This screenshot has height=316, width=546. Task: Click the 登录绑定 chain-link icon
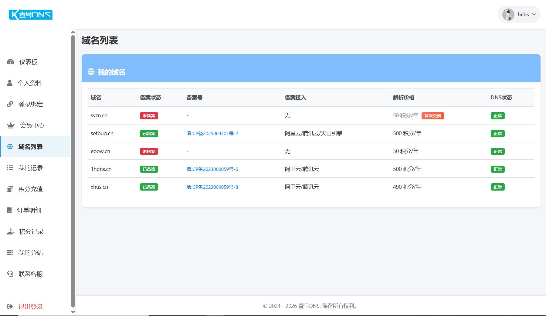(x=10, y=104)
